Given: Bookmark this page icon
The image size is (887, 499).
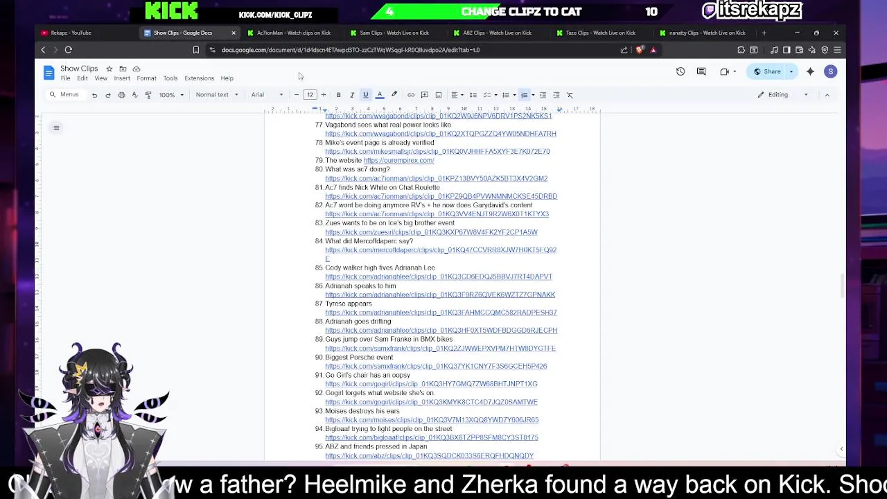Looking at the screenshot, I should tap(196, 50).
